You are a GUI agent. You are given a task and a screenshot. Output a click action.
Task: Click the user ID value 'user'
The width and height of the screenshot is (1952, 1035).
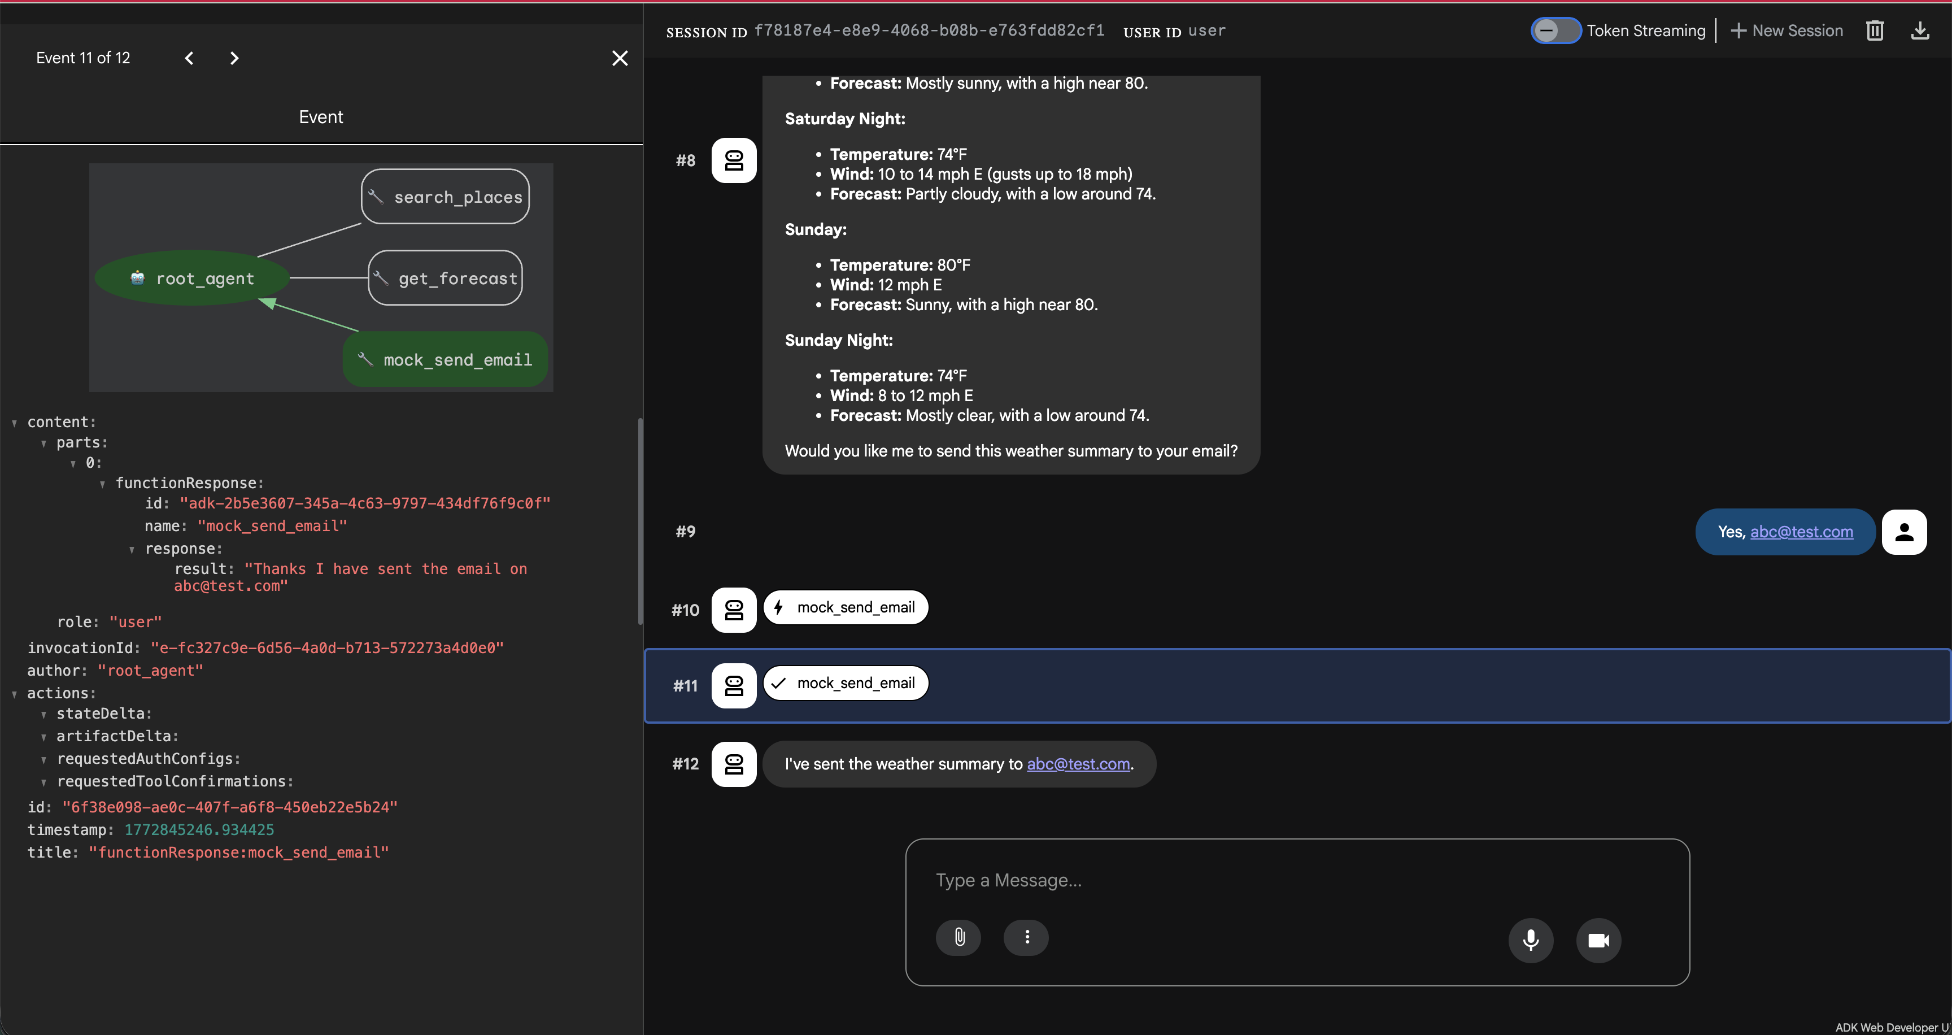(1206, 31)
